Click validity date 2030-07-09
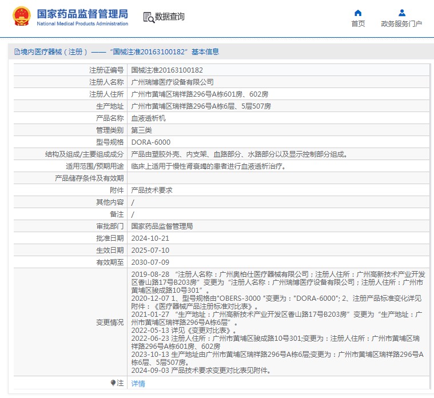Viewport: 434px width, 398px height. tap(150, 262)
